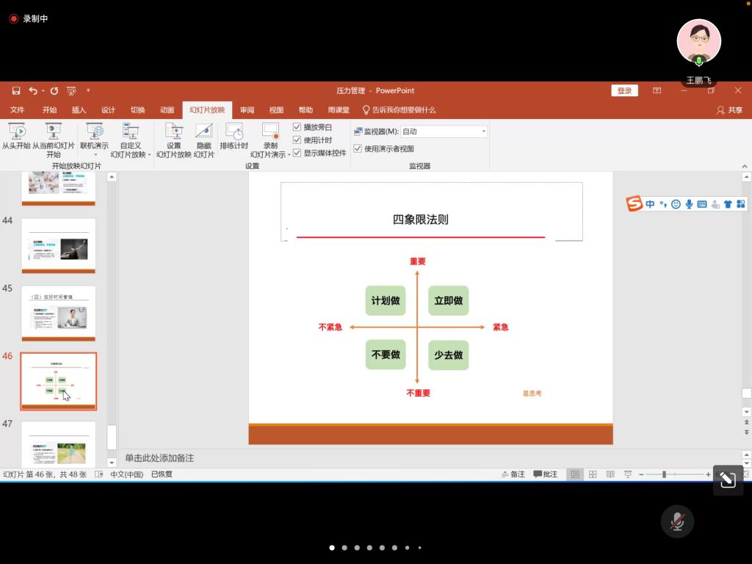Expand Custom Slide Show (自定义幻灯片放映) dropdown

[x=149, y=155]
